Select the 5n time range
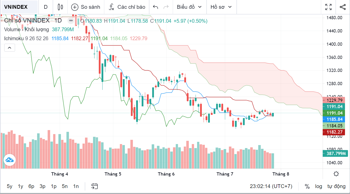The width and height of the screenshot is (350, 194). (65, 186)
